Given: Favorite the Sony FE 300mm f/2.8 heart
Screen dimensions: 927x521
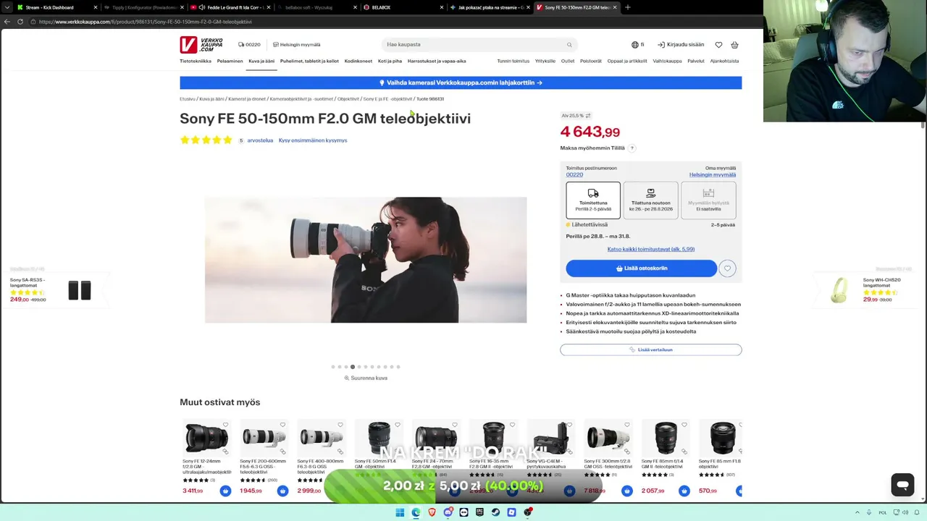Looking at the screenshot, I should point(626,425).
